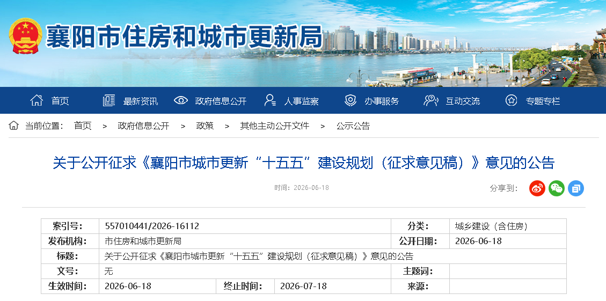The width and height of the screenshot is (606, 301).
Task: Go to 政府信息公开 in the nav bar
Action: [x=221, y=101]
